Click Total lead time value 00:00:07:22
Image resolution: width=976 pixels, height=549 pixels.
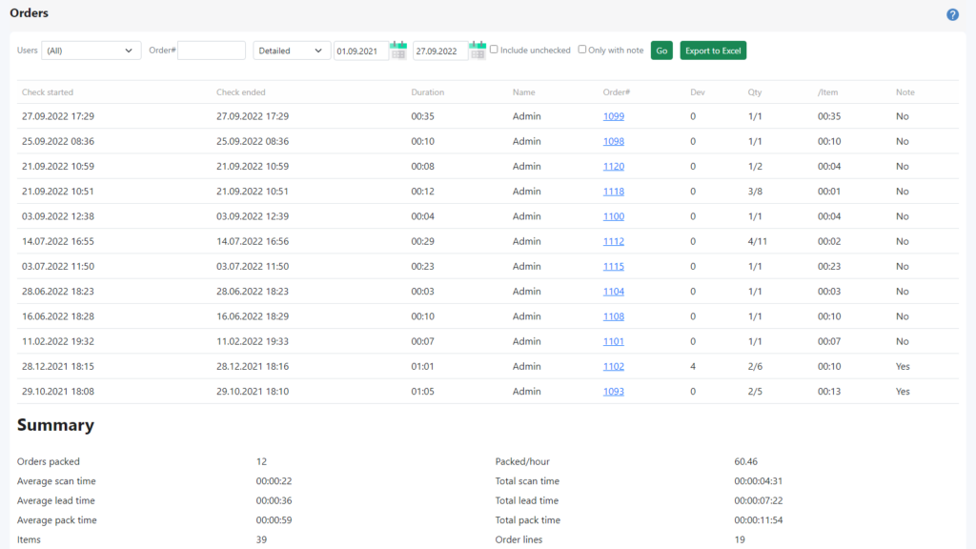coord(758,499)
